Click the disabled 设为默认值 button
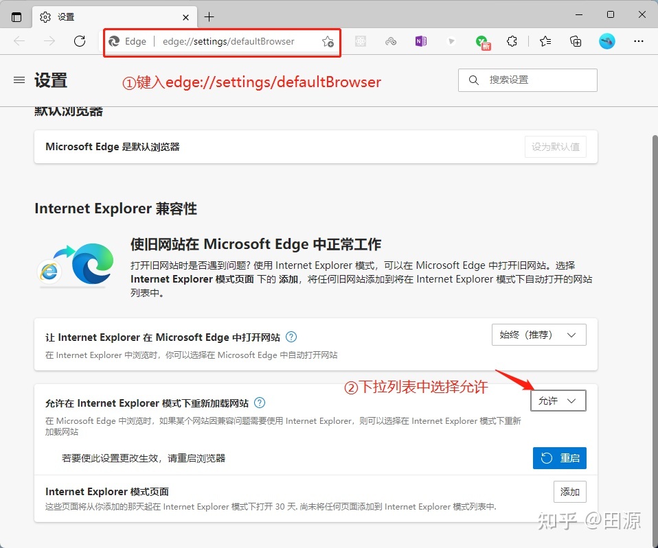The height and width of the screenshot is (548, 658). click(555, 147)
